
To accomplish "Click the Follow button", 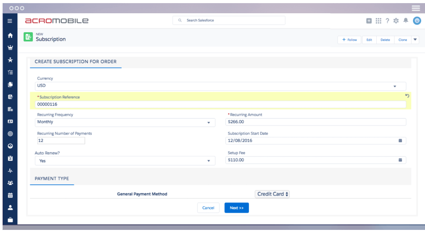I will [349, 40].
